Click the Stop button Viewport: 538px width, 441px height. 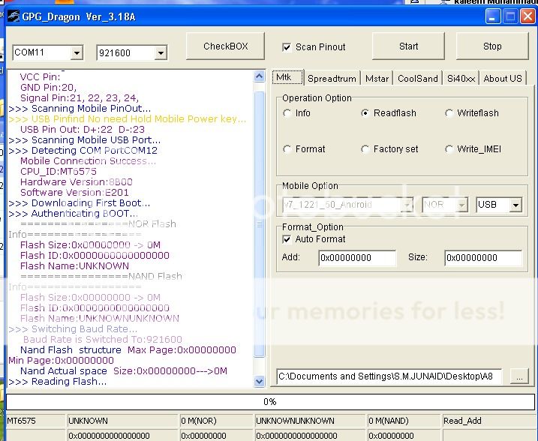492,46
